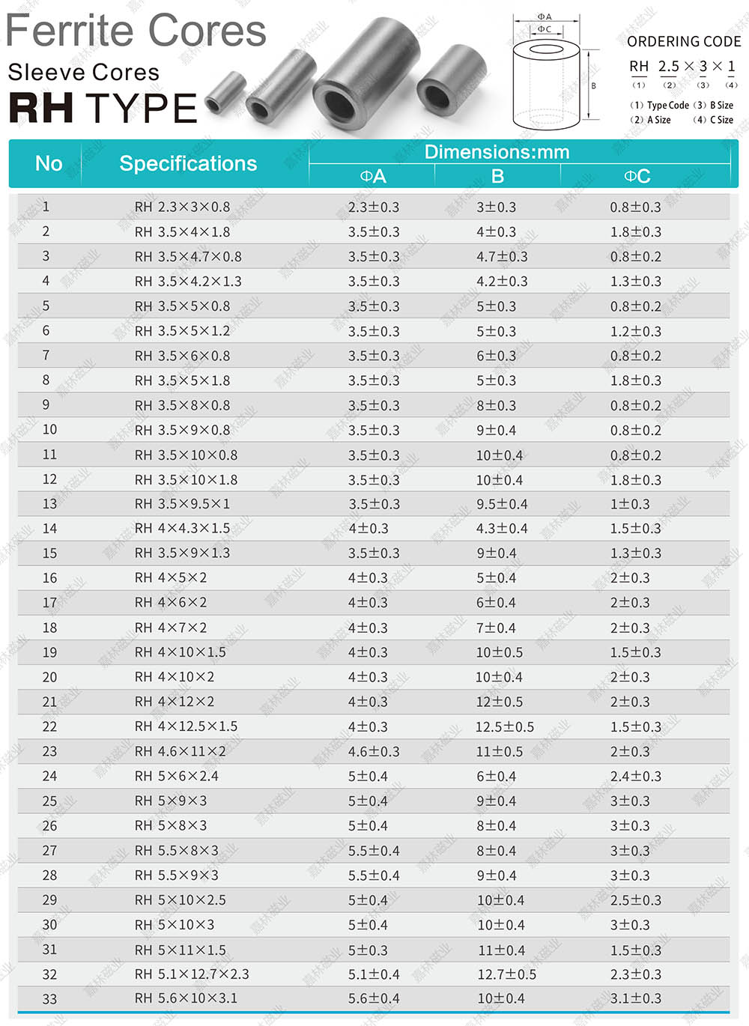Select the ΦA dimension column header
Screen dimensions: 749x1026
tap(372, 176)
